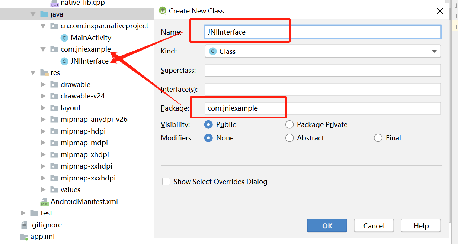Click the mipmap-hdpi folder icon
Image resolution: width=458 pixels, height=244 pixels.
coord(54,131)
